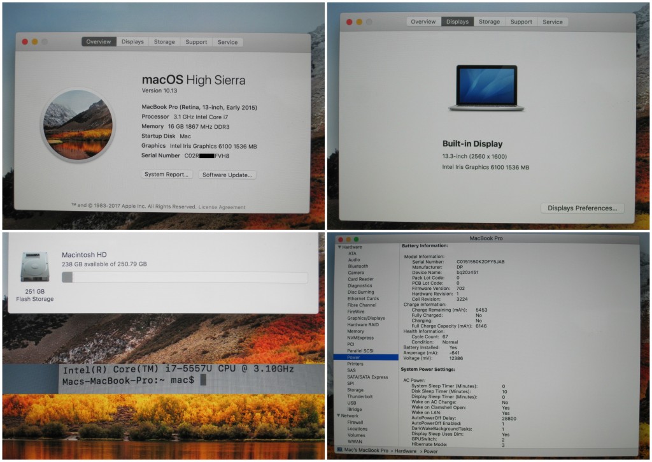652x462 pixels.
Task: Click the "13.3-inch (2560 x 1600)" text
Action: (474, 157)
